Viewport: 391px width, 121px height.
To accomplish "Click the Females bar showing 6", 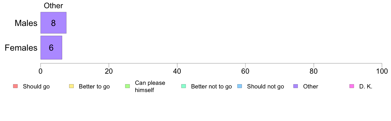I will pos(51,48).
